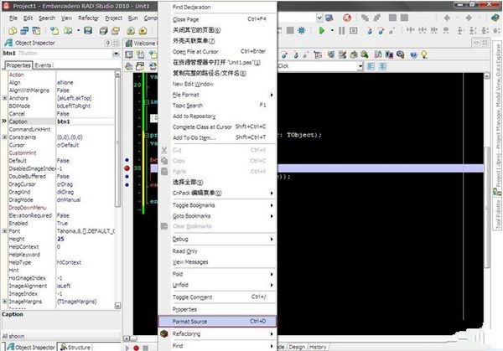The width and height of the screenshot is (503, 351).
Task: Click the Align property value alNone
Action: point(85,83)
